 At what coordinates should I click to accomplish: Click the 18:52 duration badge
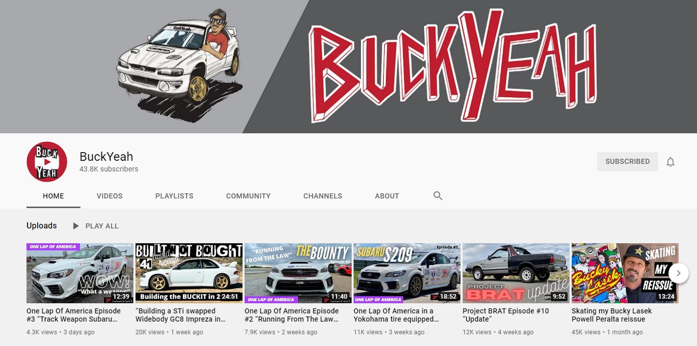[448, 297]
